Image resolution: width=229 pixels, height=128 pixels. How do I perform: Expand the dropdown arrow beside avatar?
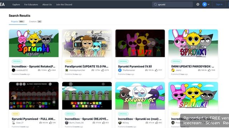click(209, 4)
